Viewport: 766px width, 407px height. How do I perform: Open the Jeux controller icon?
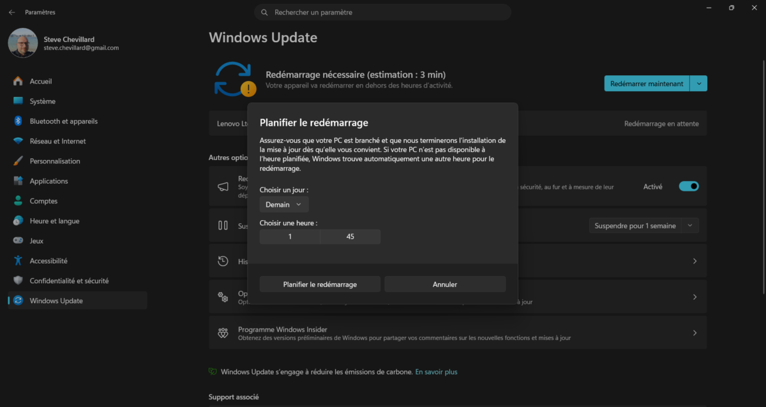[x=18, y=241]
